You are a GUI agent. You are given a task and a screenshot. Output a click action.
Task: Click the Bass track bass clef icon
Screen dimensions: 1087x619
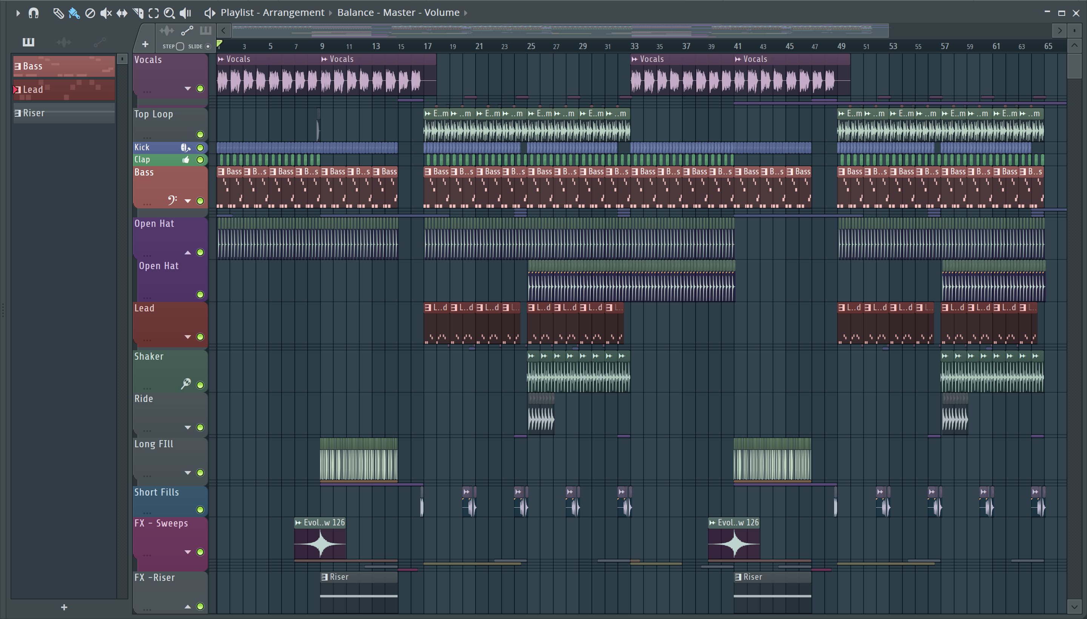click(172, 200)
